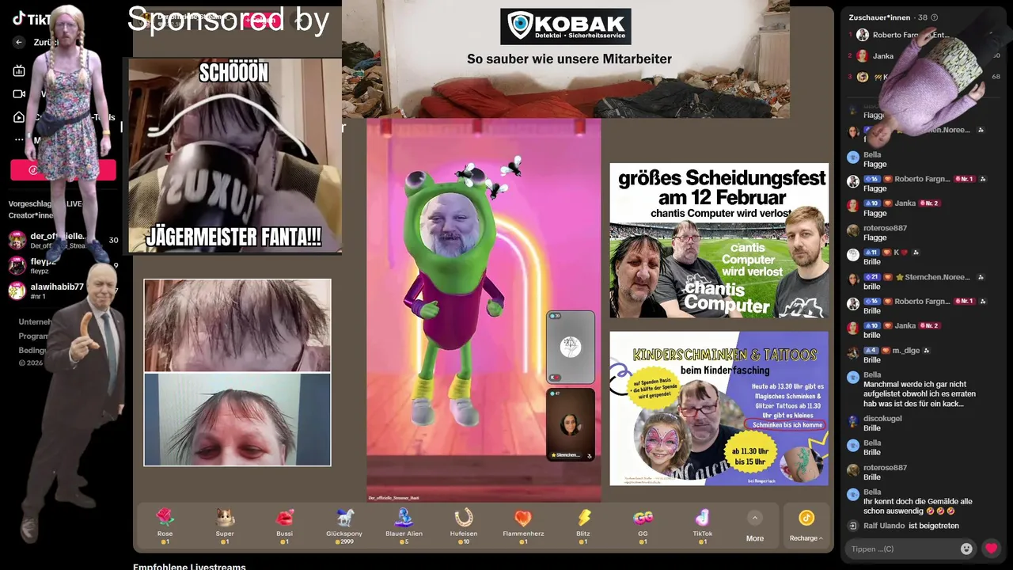Screen dimensions: 1013x570
Task: Open top viewer Janka's profile
Action: click(883, 56)
